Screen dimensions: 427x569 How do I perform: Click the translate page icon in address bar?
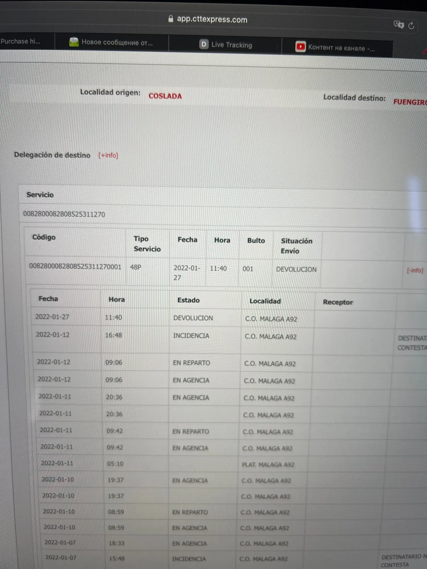tap(399, 24)
